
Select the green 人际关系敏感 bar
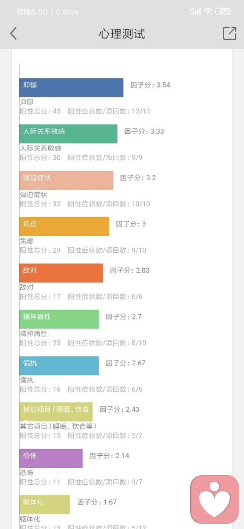click(69, 134)
